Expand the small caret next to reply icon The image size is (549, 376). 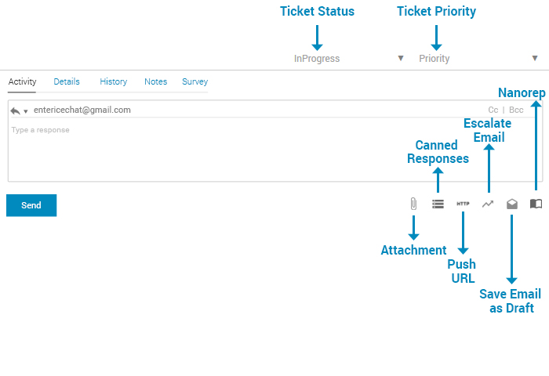tap(26, 111)
